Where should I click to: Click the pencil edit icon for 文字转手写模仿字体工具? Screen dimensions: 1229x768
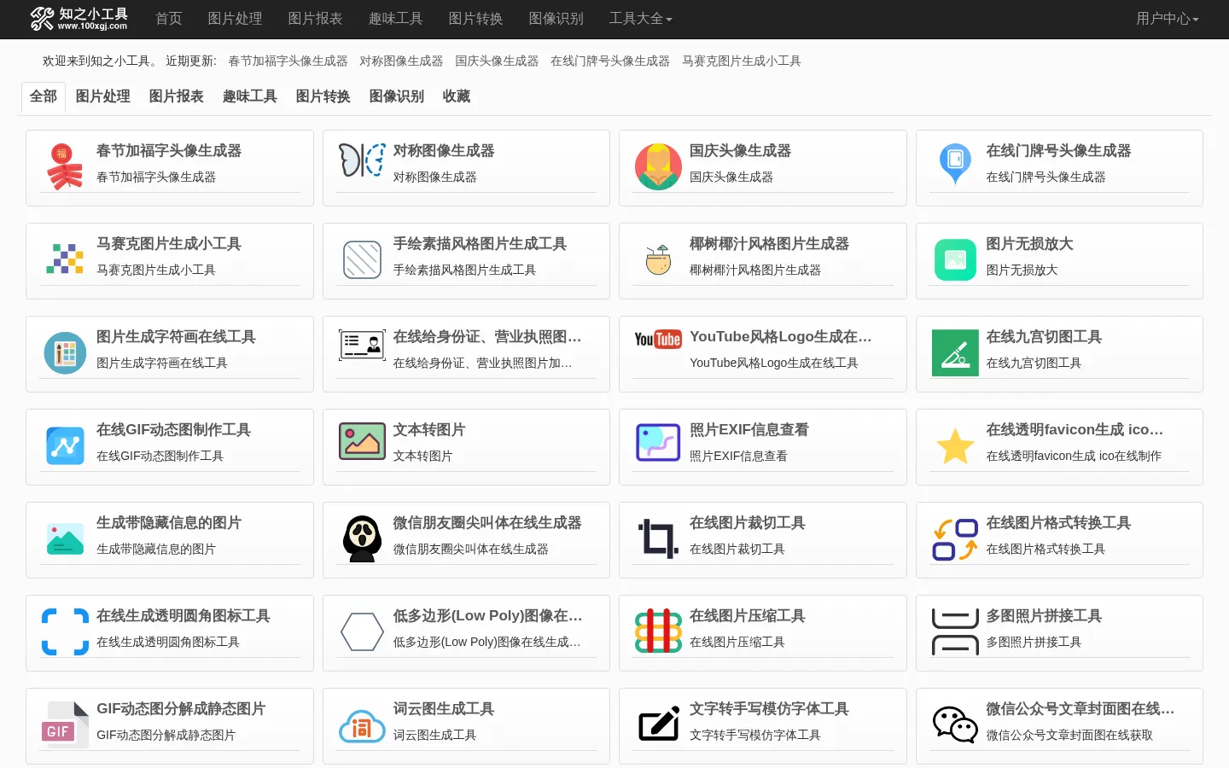click(x=658, y=724)
